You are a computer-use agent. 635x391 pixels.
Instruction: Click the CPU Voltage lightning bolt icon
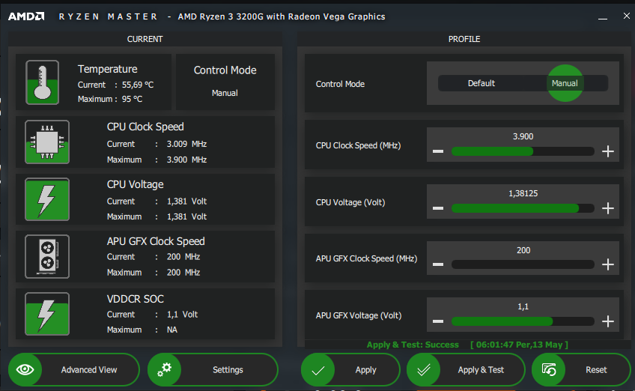(47, 199)
